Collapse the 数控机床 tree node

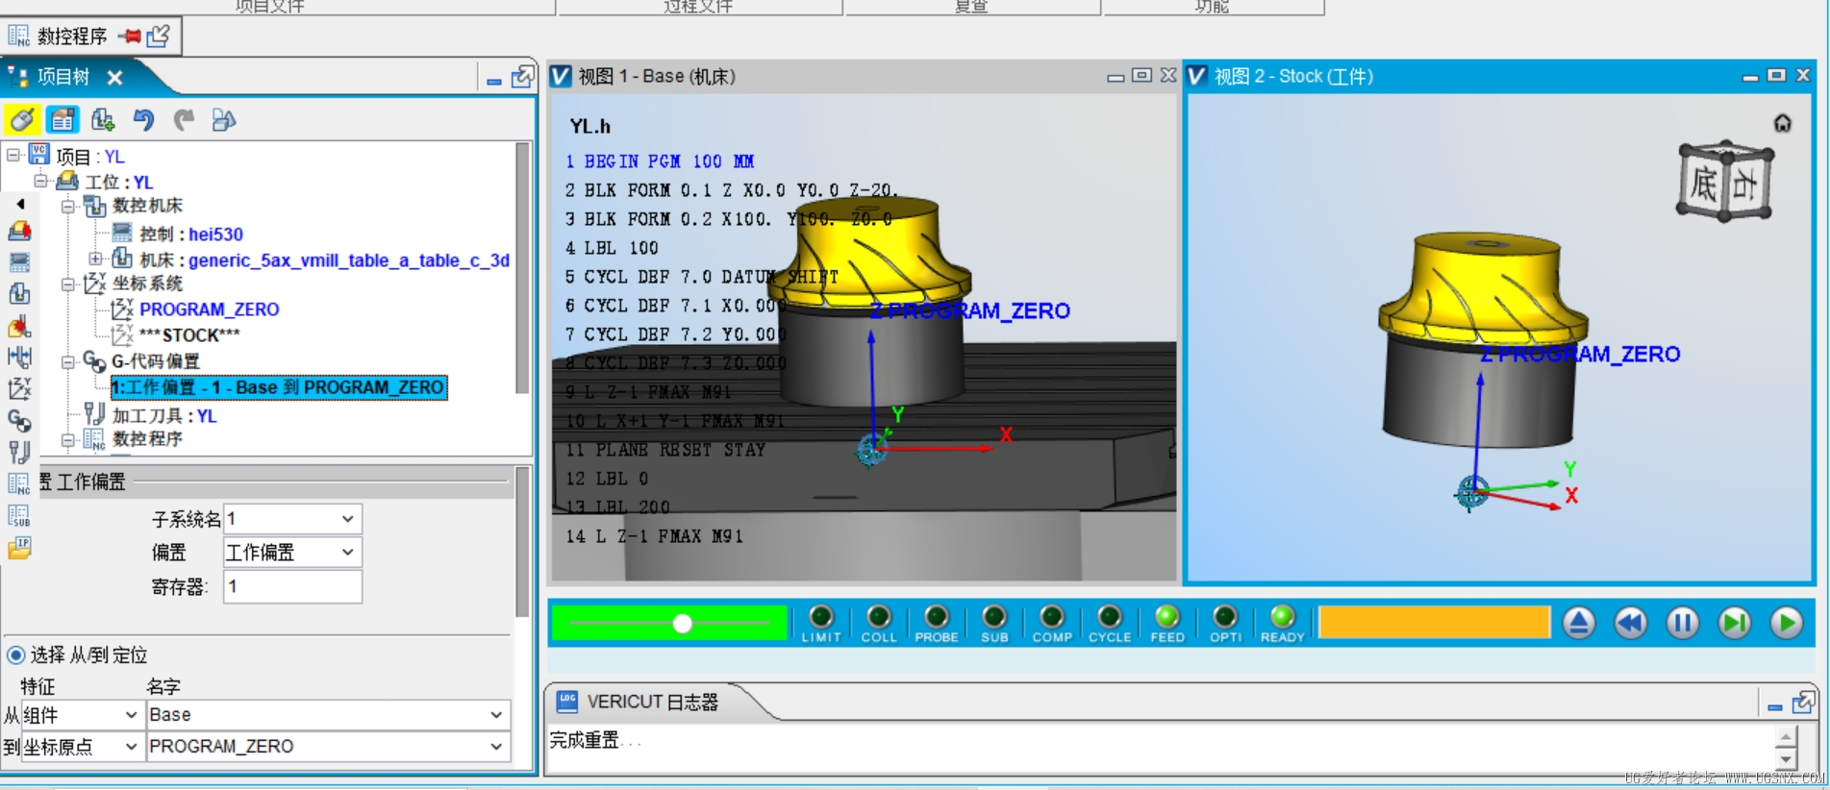pyautogui.click(x=68, y=206)
